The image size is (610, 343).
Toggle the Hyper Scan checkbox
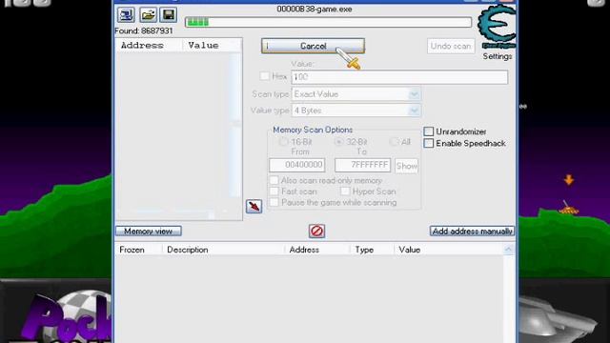tap(345, 192)
